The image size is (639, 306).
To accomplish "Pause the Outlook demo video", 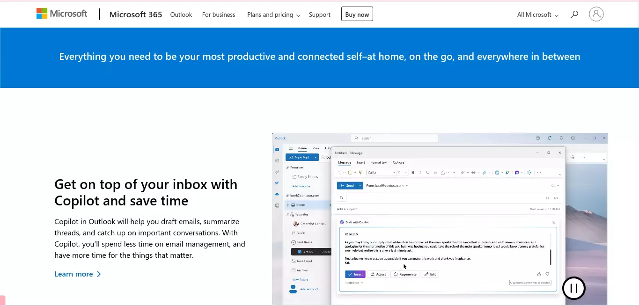I will click(574, 288).
